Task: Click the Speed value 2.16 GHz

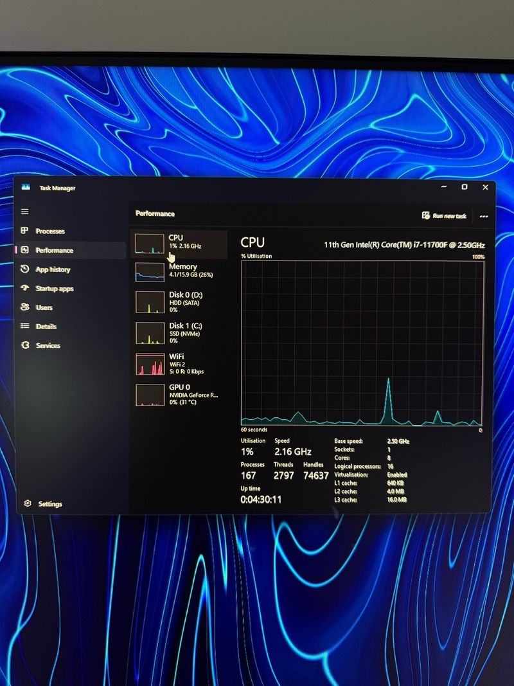Action: (x=293, y=451)
